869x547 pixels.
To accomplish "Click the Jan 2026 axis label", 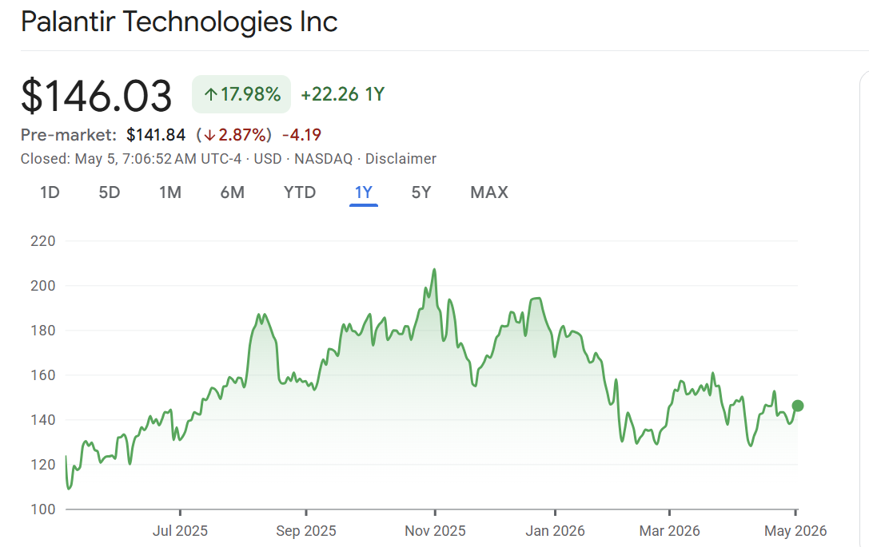I will [555, 531].
